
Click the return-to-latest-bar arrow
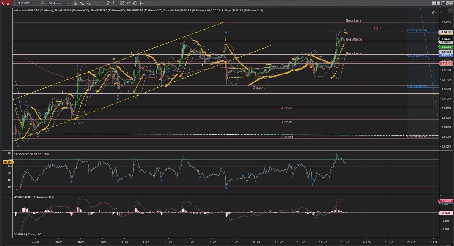pos(434,13)
